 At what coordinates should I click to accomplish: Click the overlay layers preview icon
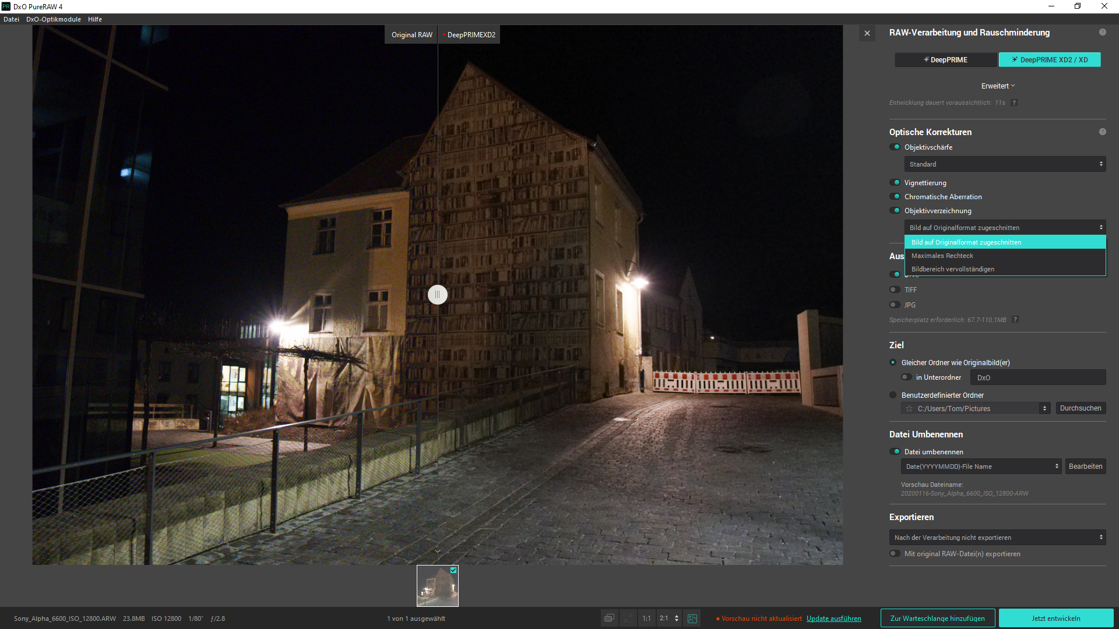609,619
